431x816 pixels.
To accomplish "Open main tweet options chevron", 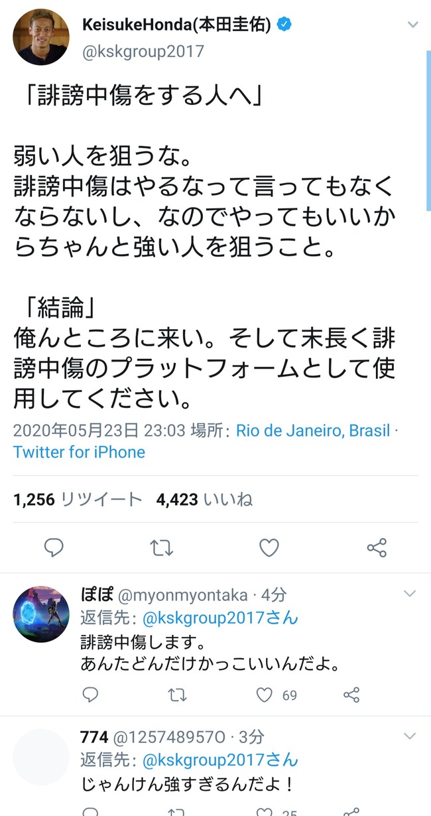I will click(x=412, y=25).
